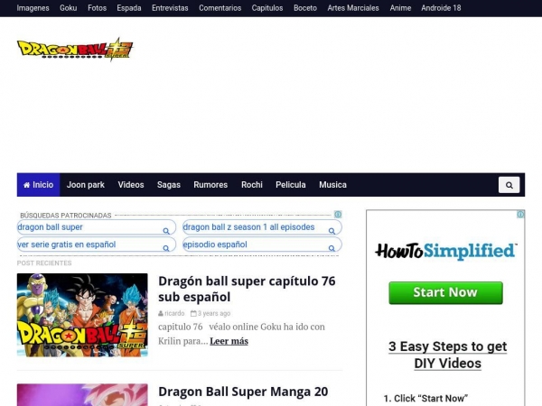Open the capítulo 76 post thumbnail
This screenshot has height=406, width=542.
(x=82, y=315)
